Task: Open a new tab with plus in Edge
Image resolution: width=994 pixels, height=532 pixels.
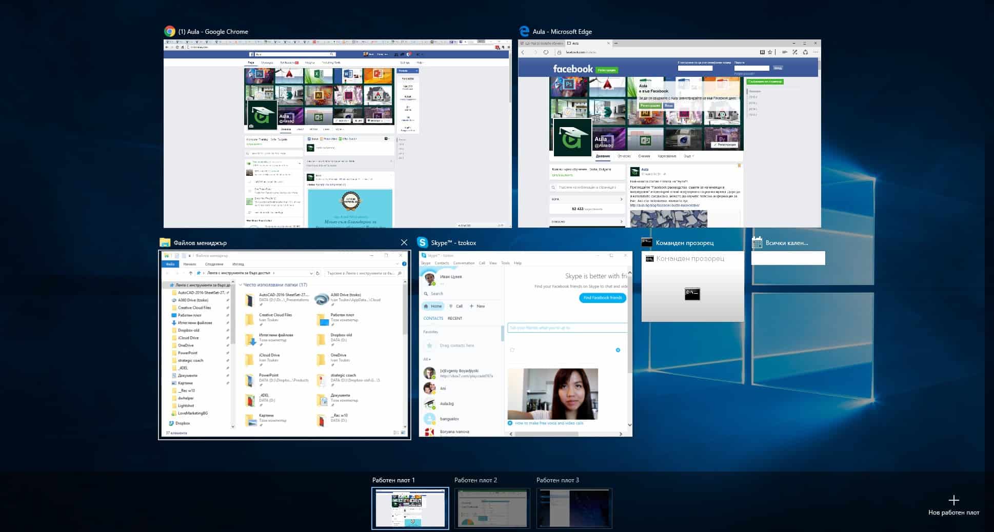Action: [616, 44]
